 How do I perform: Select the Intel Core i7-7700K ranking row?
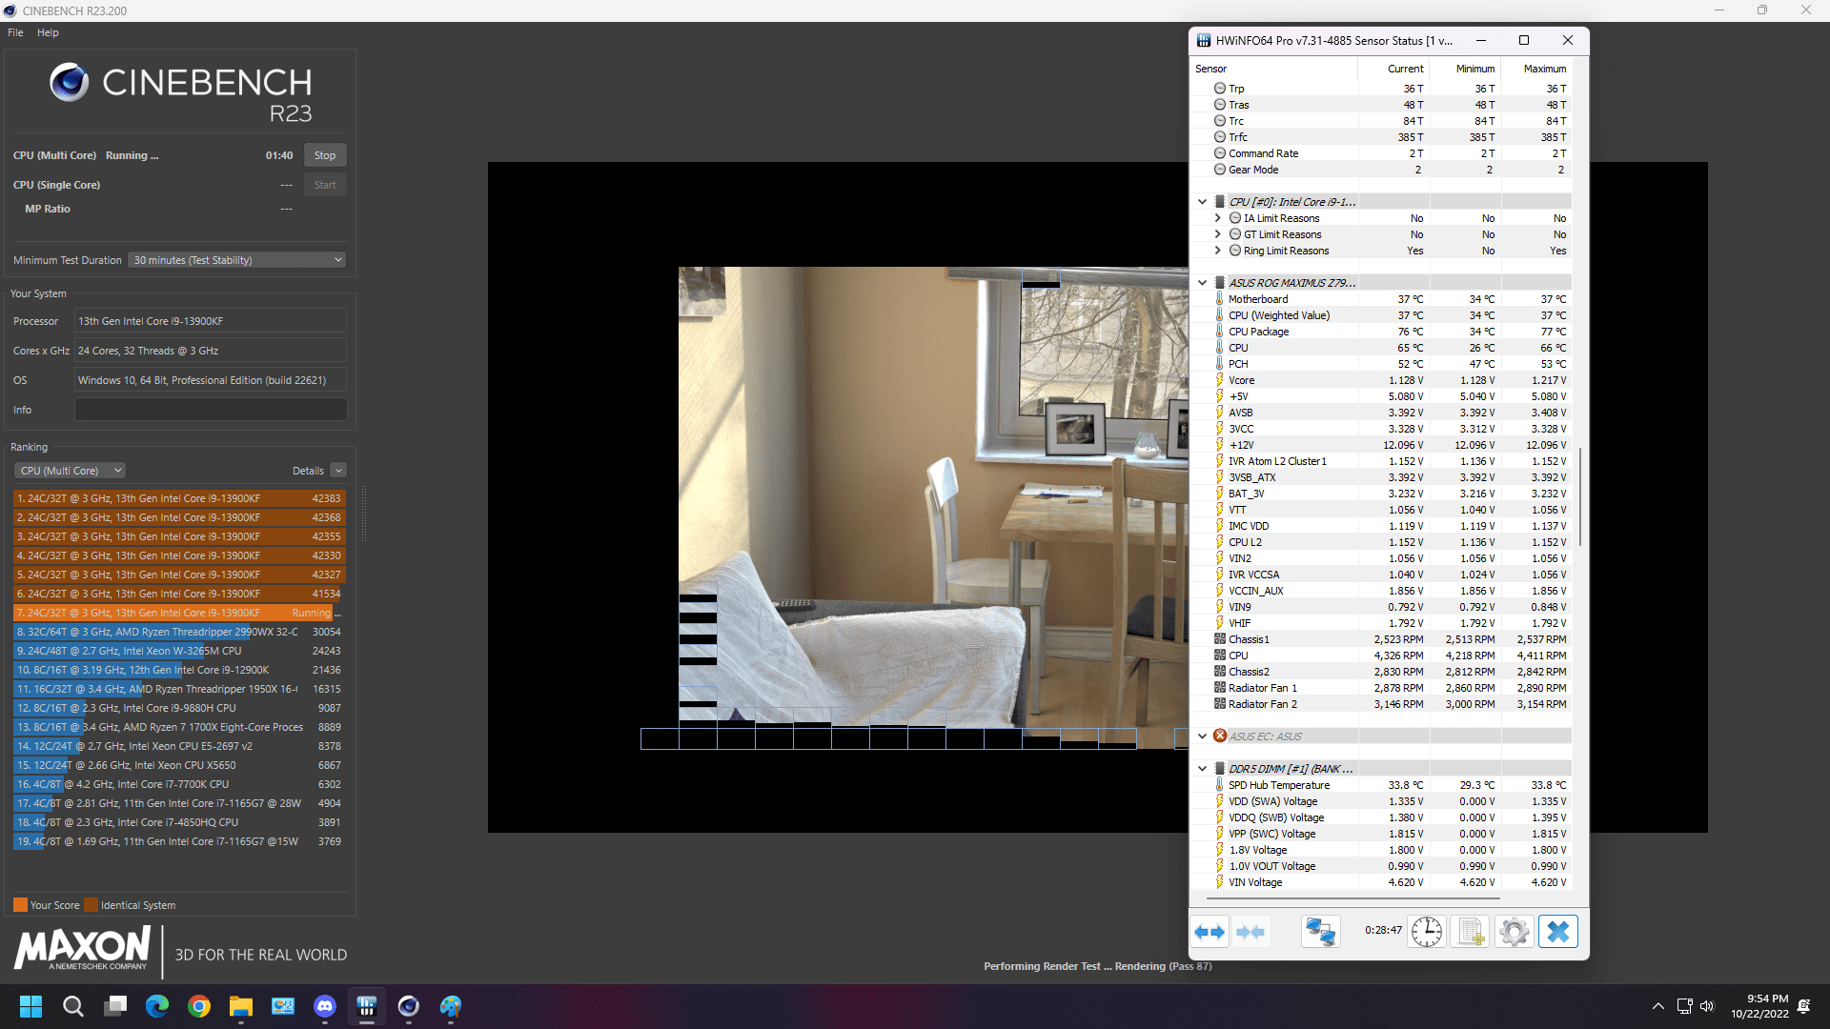click(x=178, y=784)
